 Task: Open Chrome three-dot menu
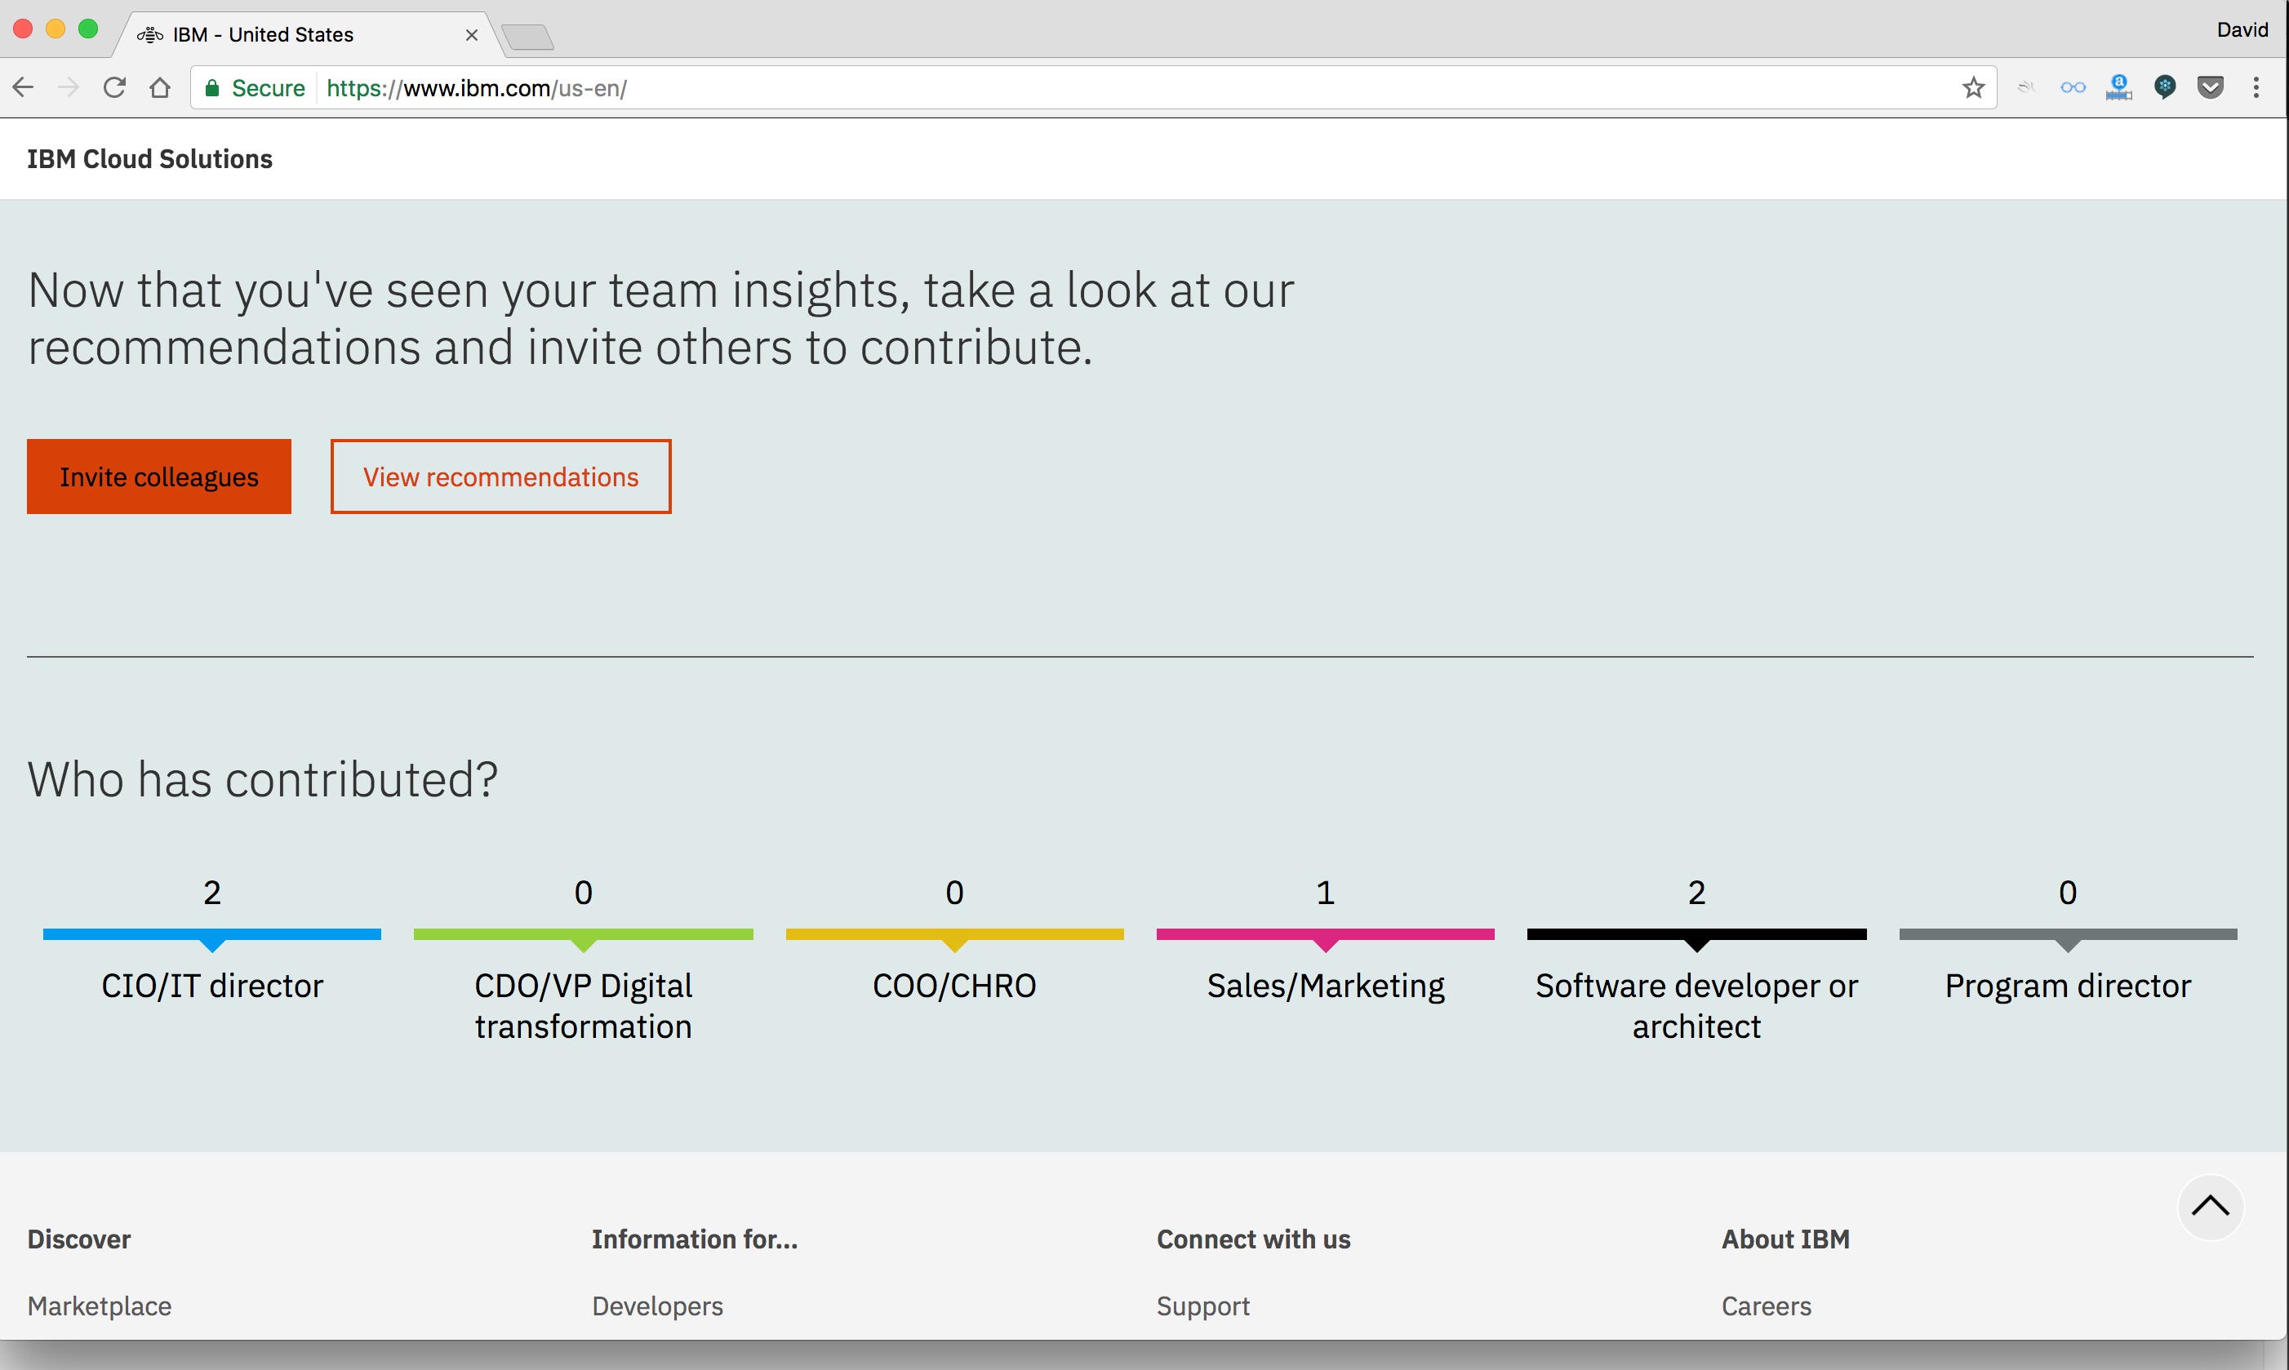coord(2256,87)
